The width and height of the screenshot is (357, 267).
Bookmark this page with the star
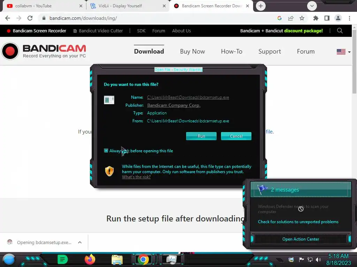302,18
